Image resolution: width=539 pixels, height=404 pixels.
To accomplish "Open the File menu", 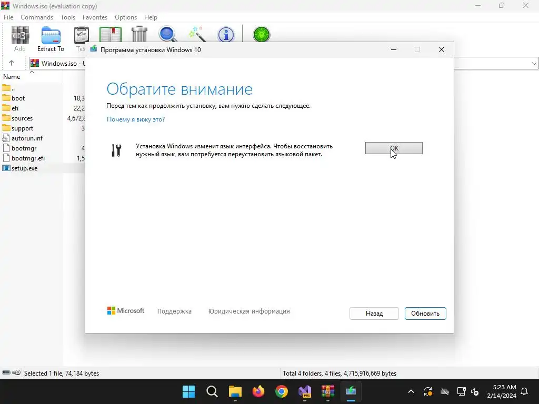I will 8,17.
